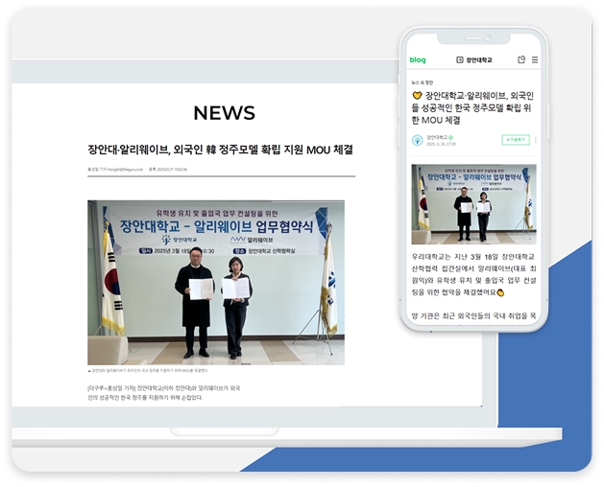
Task: Click the article registration date next to the byline
Action: 168,170
